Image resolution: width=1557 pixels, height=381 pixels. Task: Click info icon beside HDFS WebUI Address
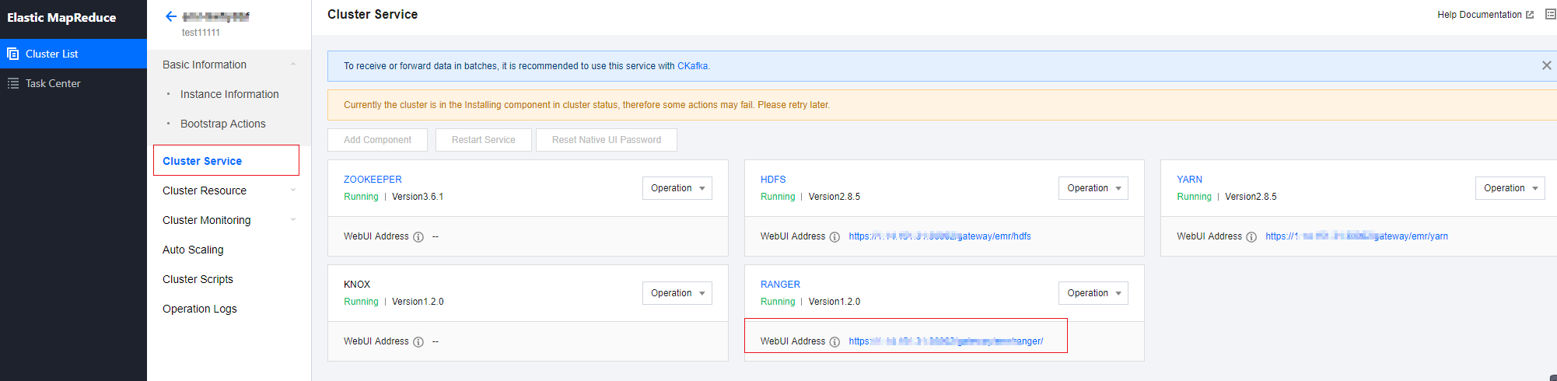834,237
